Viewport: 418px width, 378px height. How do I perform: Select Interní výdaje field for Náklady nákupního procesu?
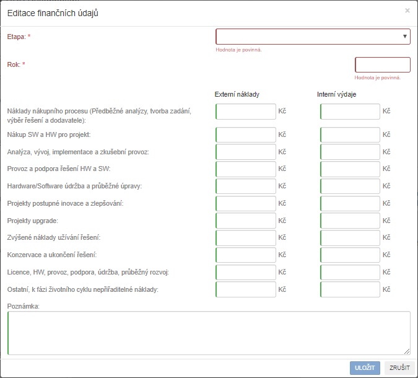[x=350, y=112]
